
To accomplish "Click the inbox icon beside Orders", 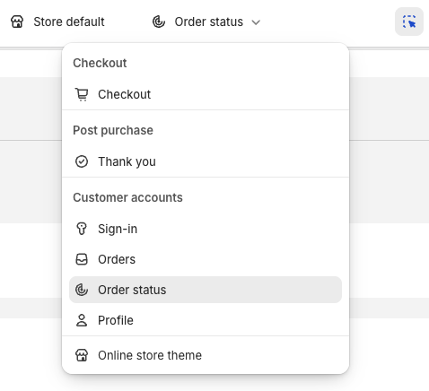I will pyautogui.click(x=82, y=259).
